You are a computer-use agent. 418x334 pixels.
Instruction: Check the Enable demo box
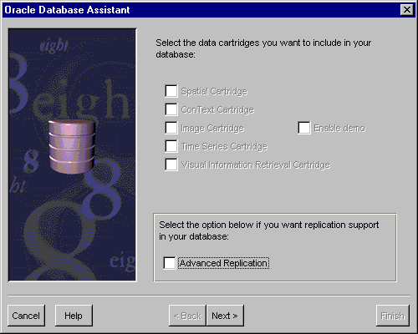[304, 128]
